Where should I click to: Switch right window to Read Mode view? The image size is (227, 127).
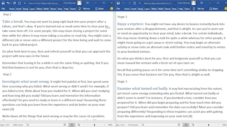[x=179, y=125]
